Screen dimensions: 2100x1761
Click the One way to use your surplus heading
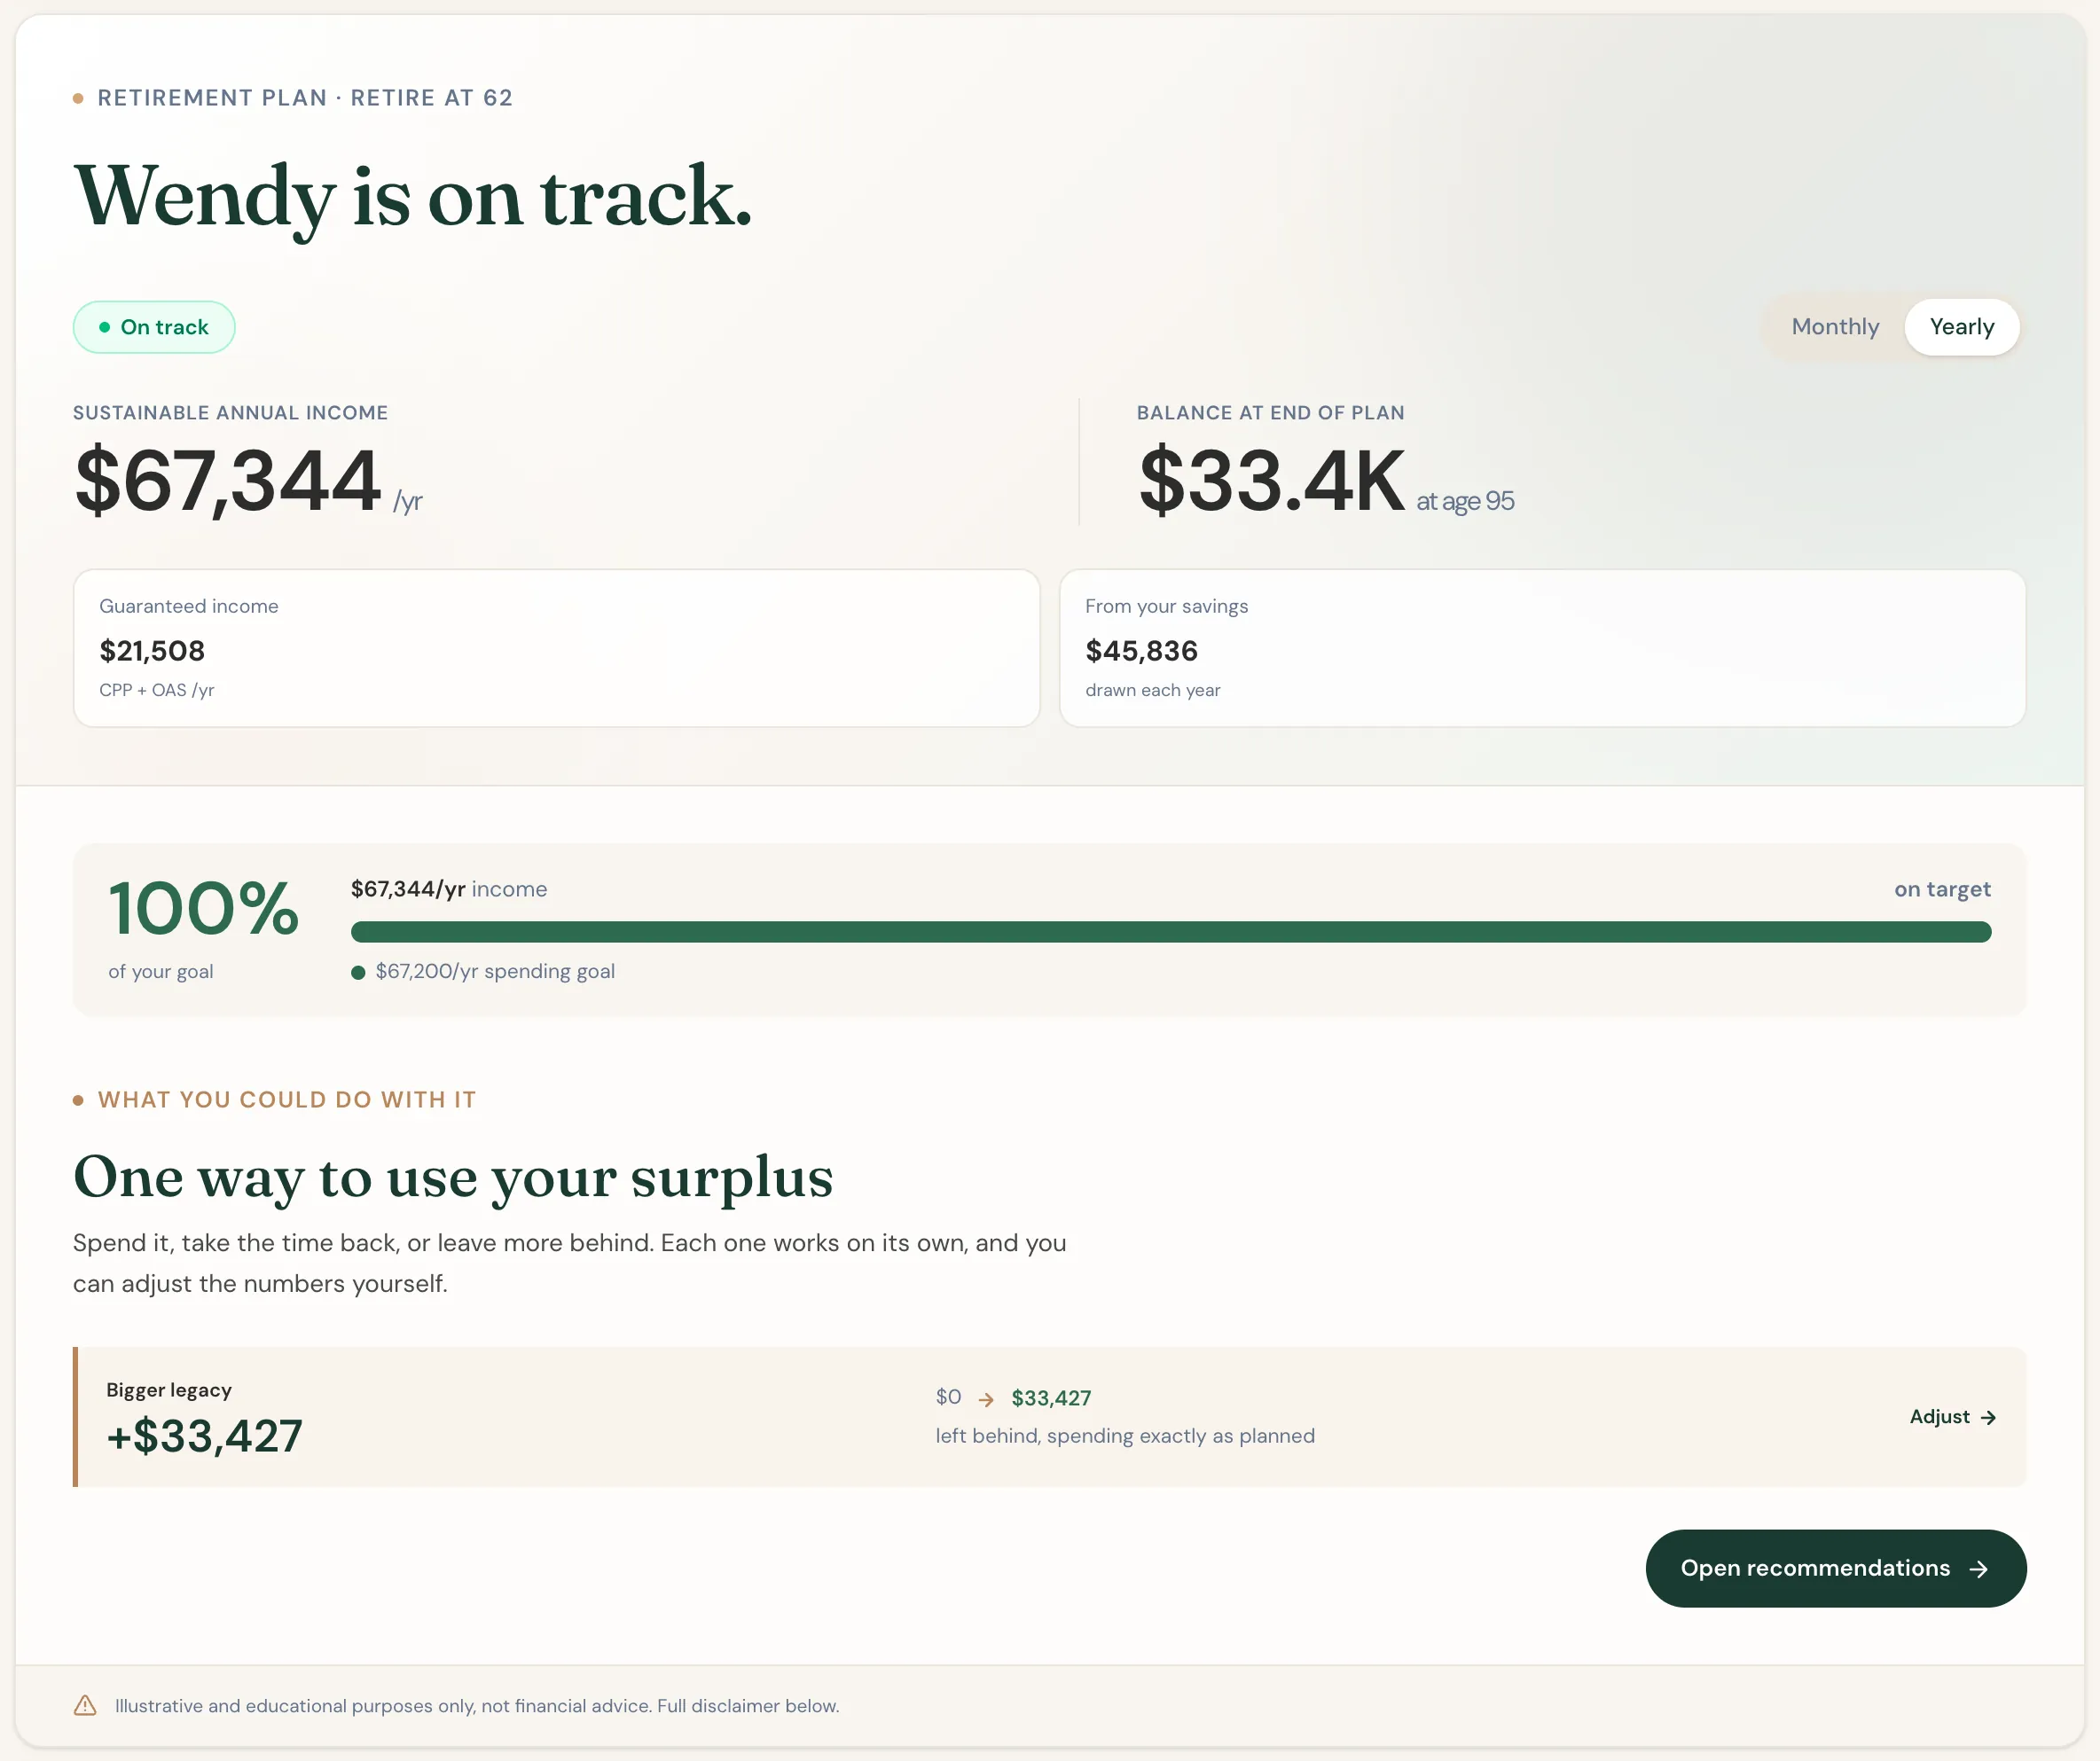[453, 1177]
